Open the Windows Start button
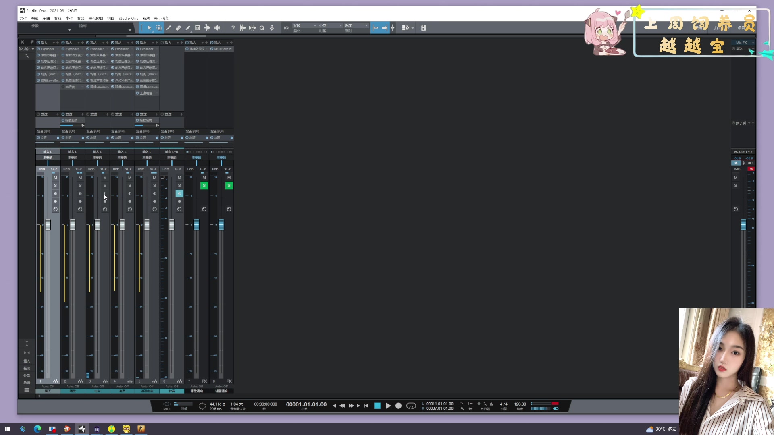The image size is (774, 435). [x=7, y=429]
